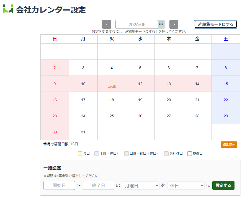The height and width of the screenshot is (207, 250).
Task: Click the 会社休日 legend swatch
Action: pyautogui.click(x=166, y=154)
